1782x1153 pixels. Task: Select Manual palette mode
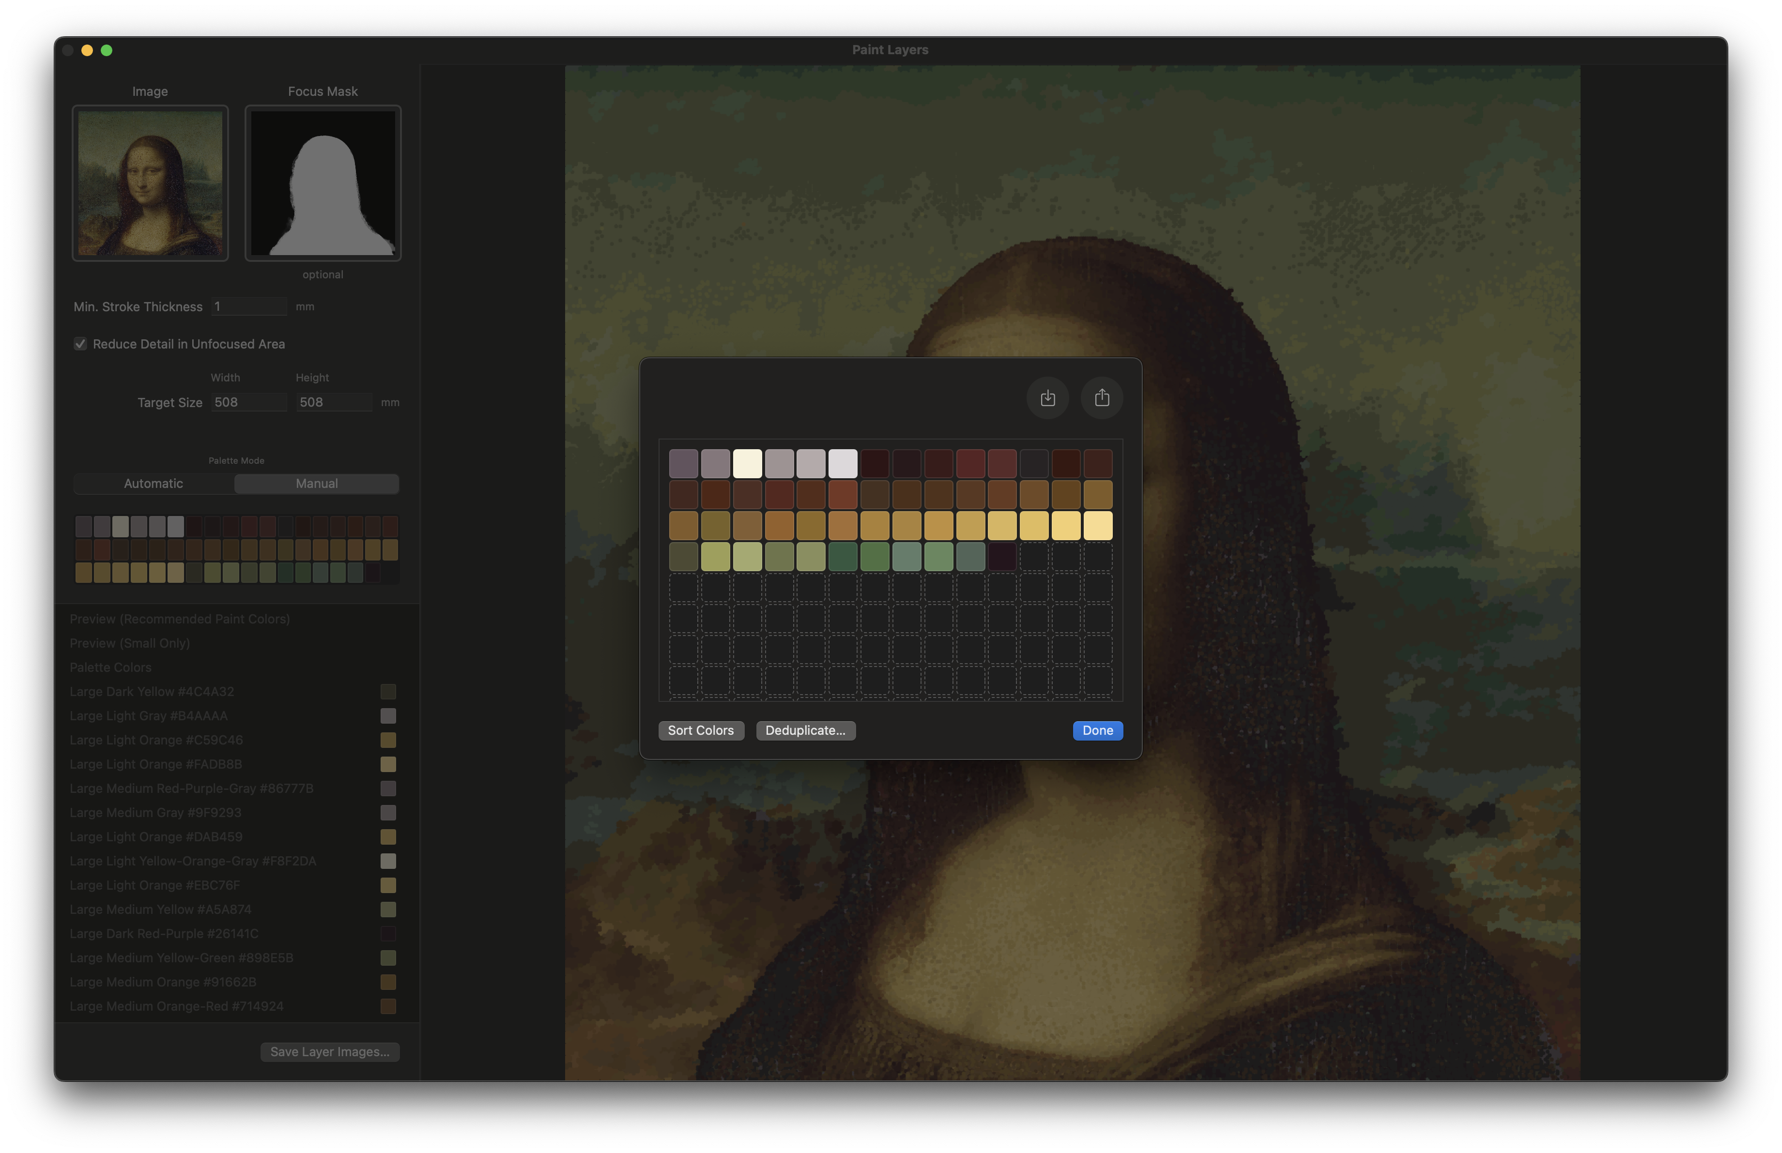point(315,484)
